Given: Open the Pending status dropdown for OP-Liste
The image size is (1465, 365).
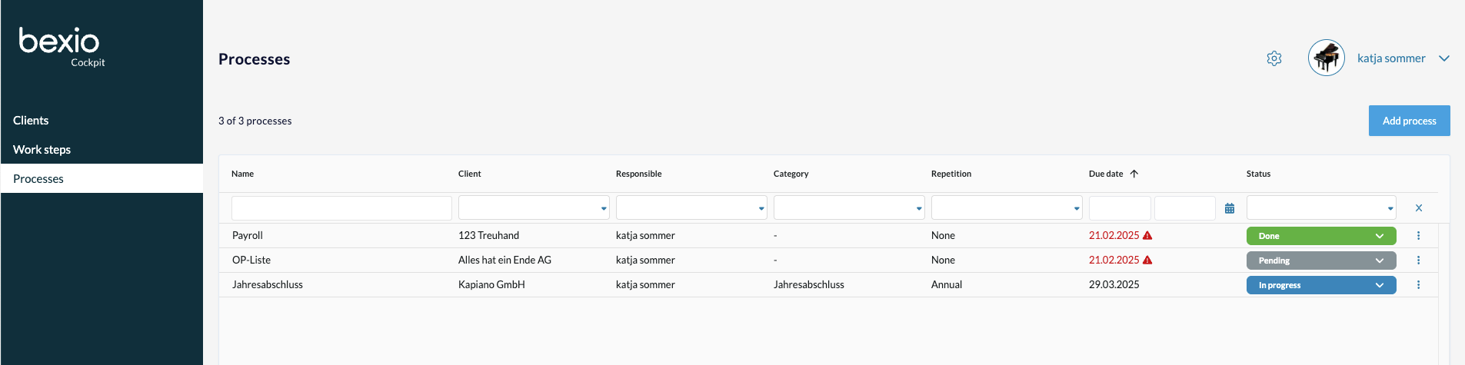Looking at the screenshot, I should [x=1320, y=260].
